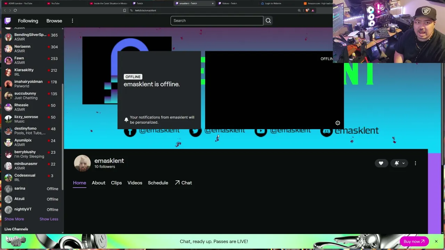445x250 pixels.
Task: Switch to the Clips tab
Action: click(116, 183)
